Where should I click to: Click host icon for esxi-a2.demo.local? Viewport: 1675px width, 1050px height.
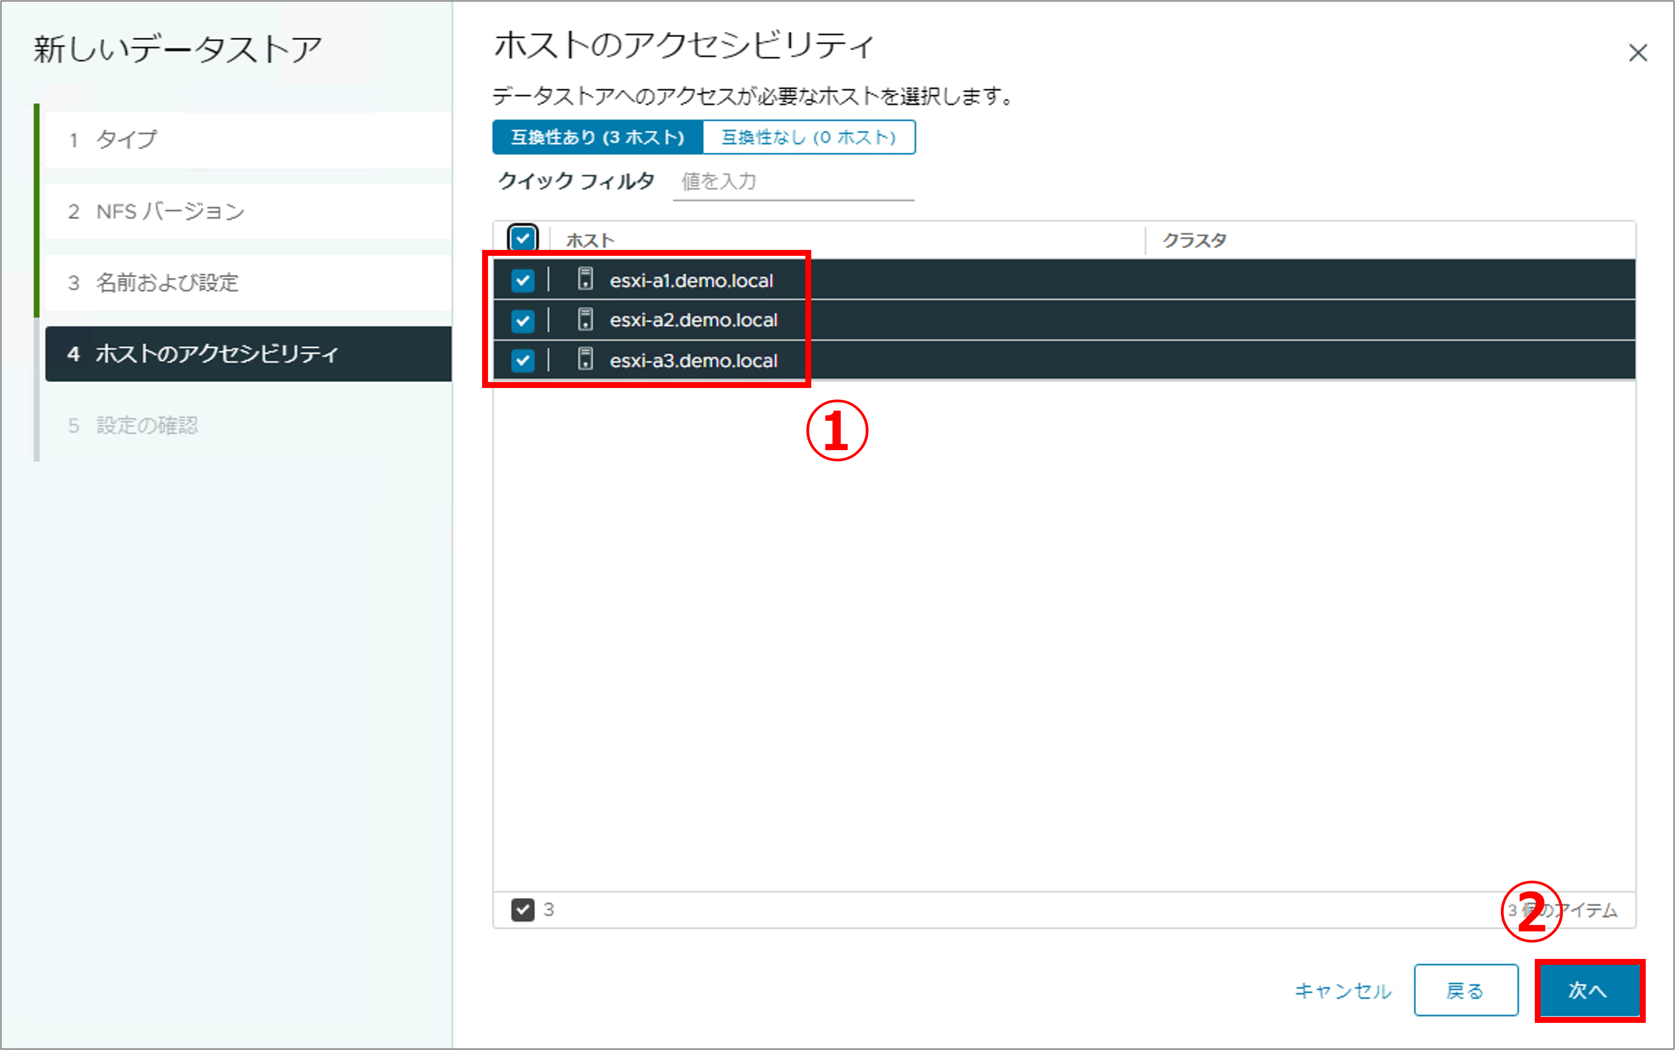coord(585,319)
